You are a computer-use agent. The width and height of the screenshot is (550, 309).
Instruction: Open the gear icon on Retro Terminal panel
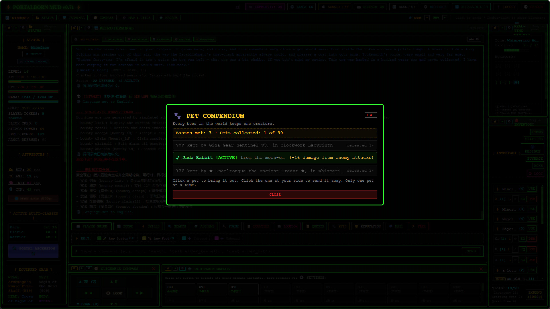(x=89, y=28)
